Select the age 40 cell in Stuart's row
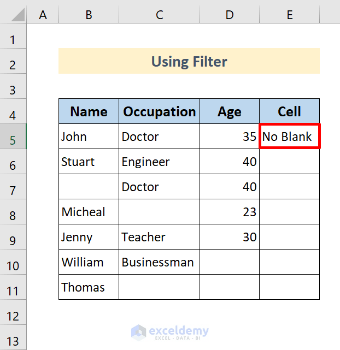This screenshot has height=350, width=340. click(x=230, y=162)
